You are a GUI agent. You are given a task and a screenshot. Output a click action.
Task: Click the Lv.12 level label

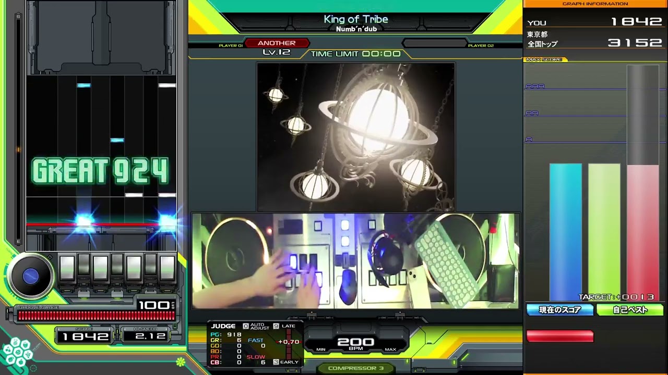[277, 52]
